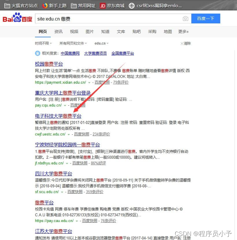Expand arrow next to sf.scu.edu.cn
Screen dimensions: 237x240
[x=62, y=192]
